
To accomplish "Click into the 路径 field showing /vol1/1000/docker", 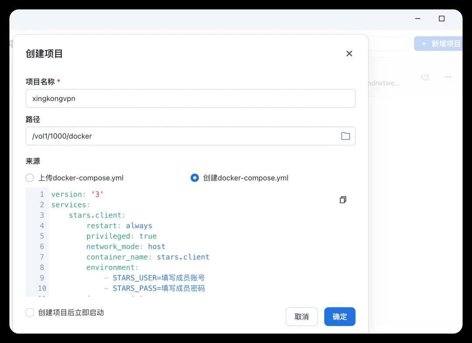I will click(x=181, y=136).
